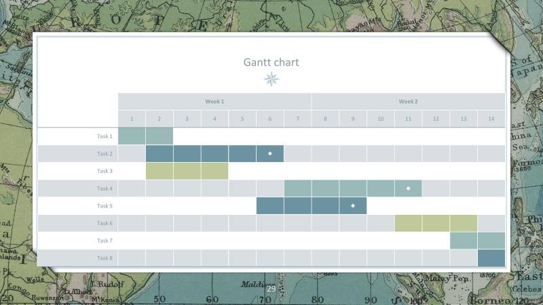The height and width of the screenshot is (305, 543).
Task: Click the Task 3 row label
Action: (x=105, y=171)
